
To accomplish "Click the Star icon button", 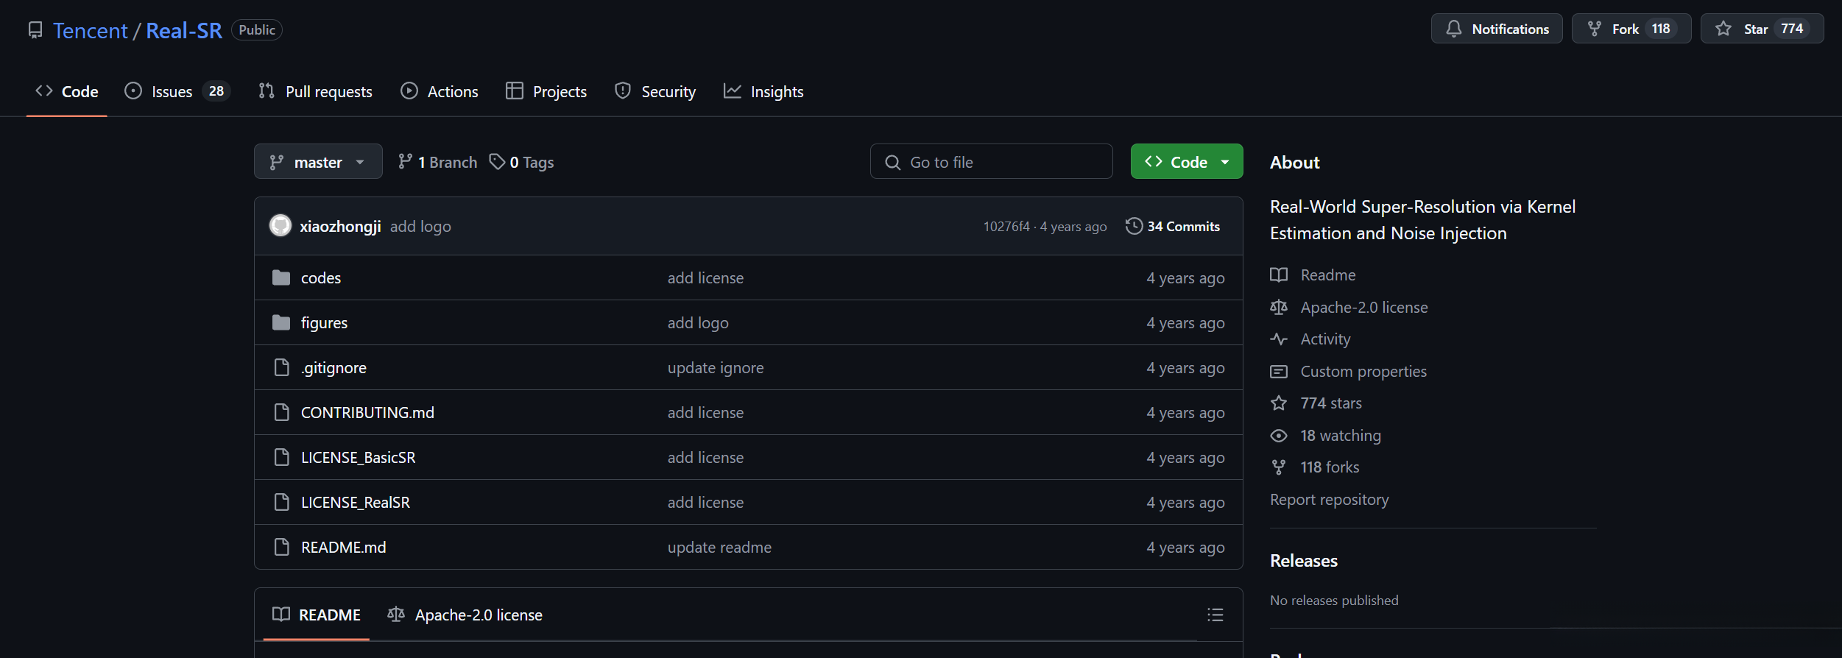I will click(x=1723, y=29).
